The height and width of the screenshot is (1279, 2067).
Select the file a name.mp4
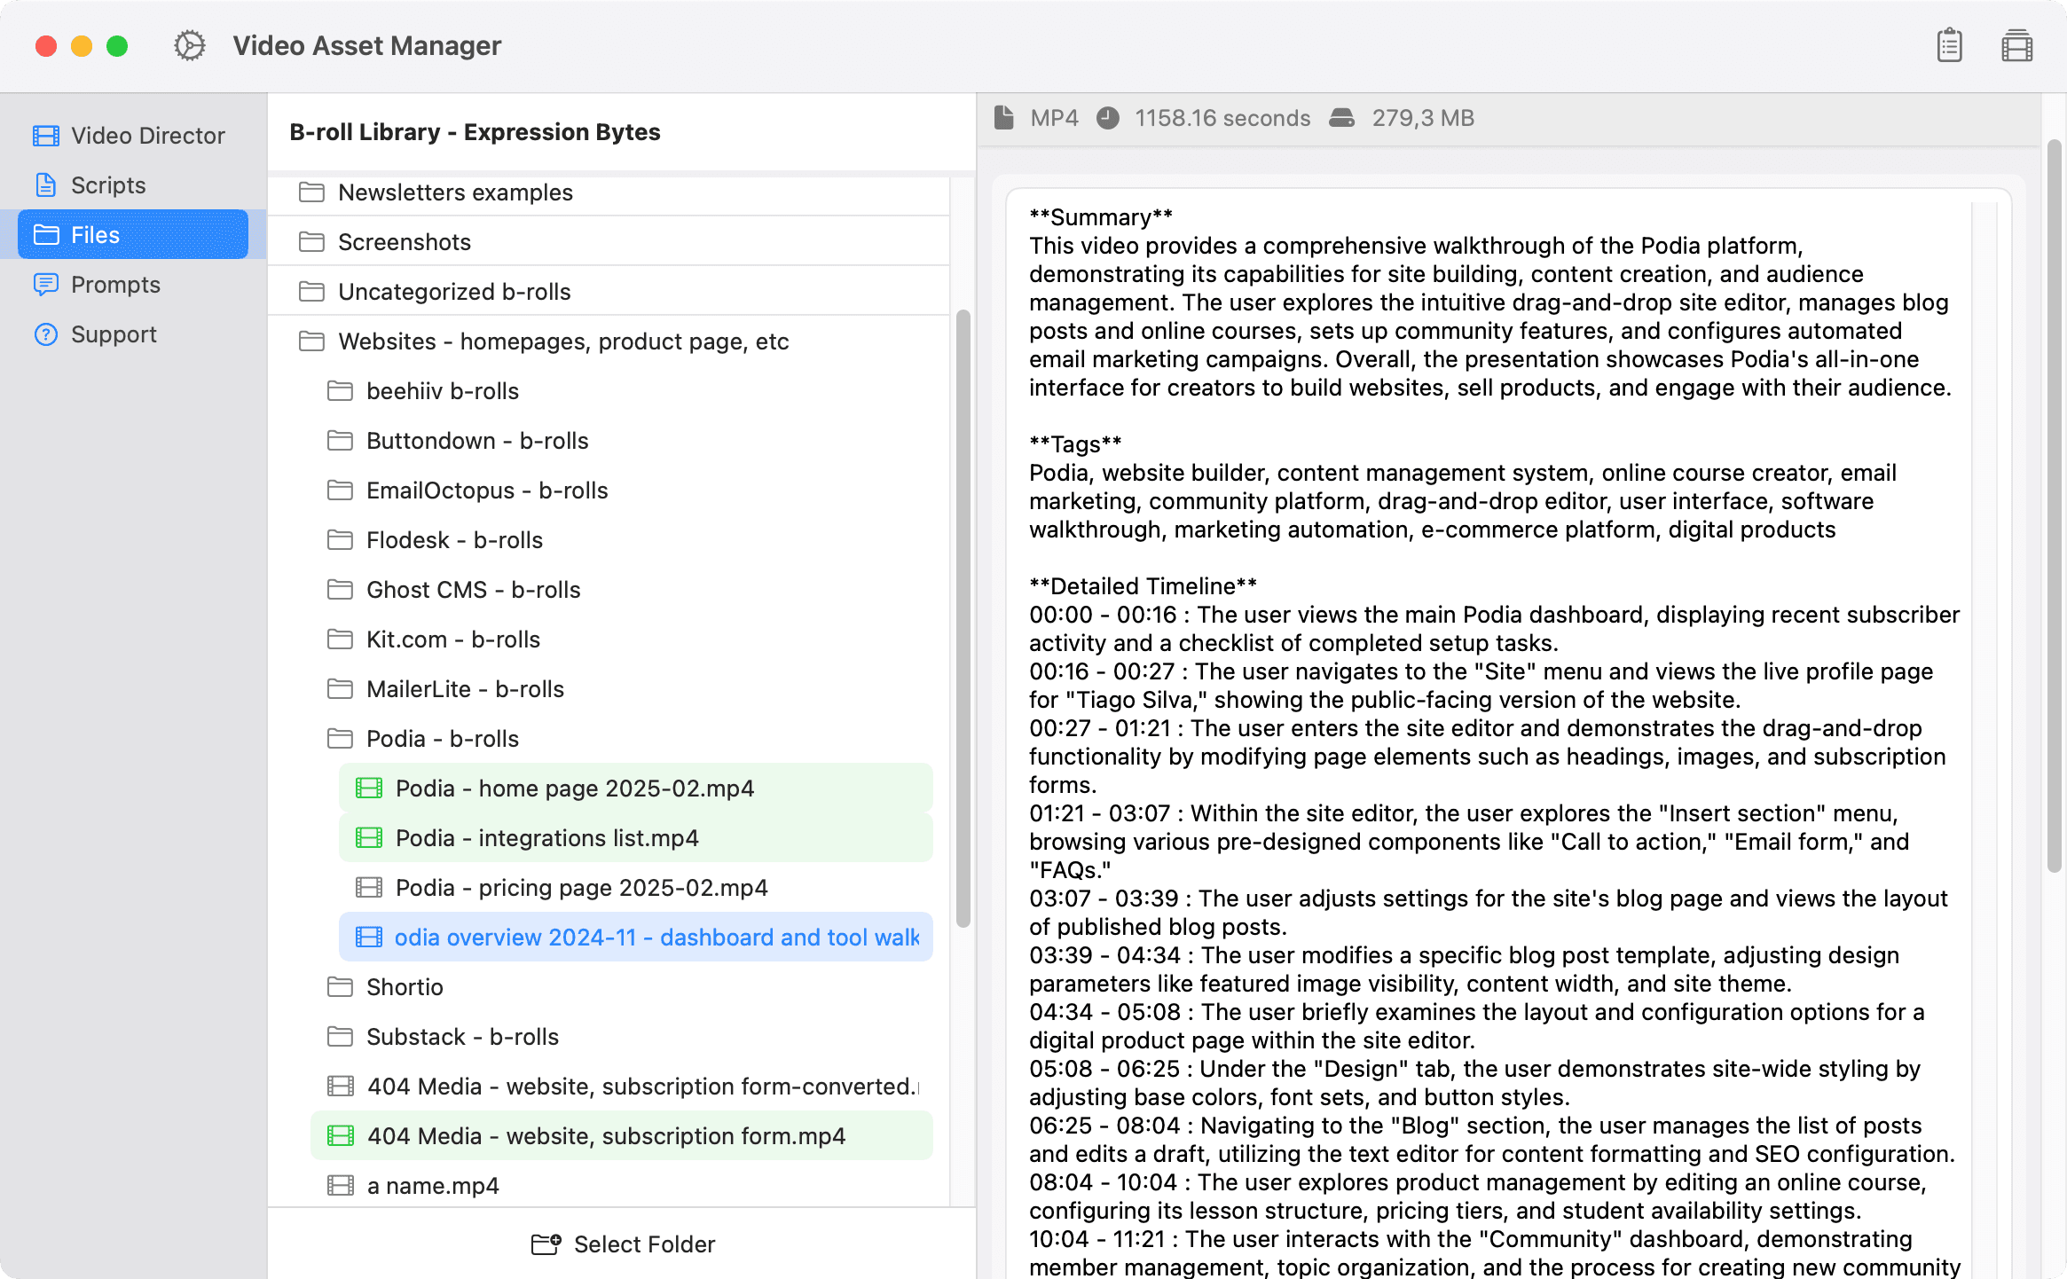(x=433, y=1185)
